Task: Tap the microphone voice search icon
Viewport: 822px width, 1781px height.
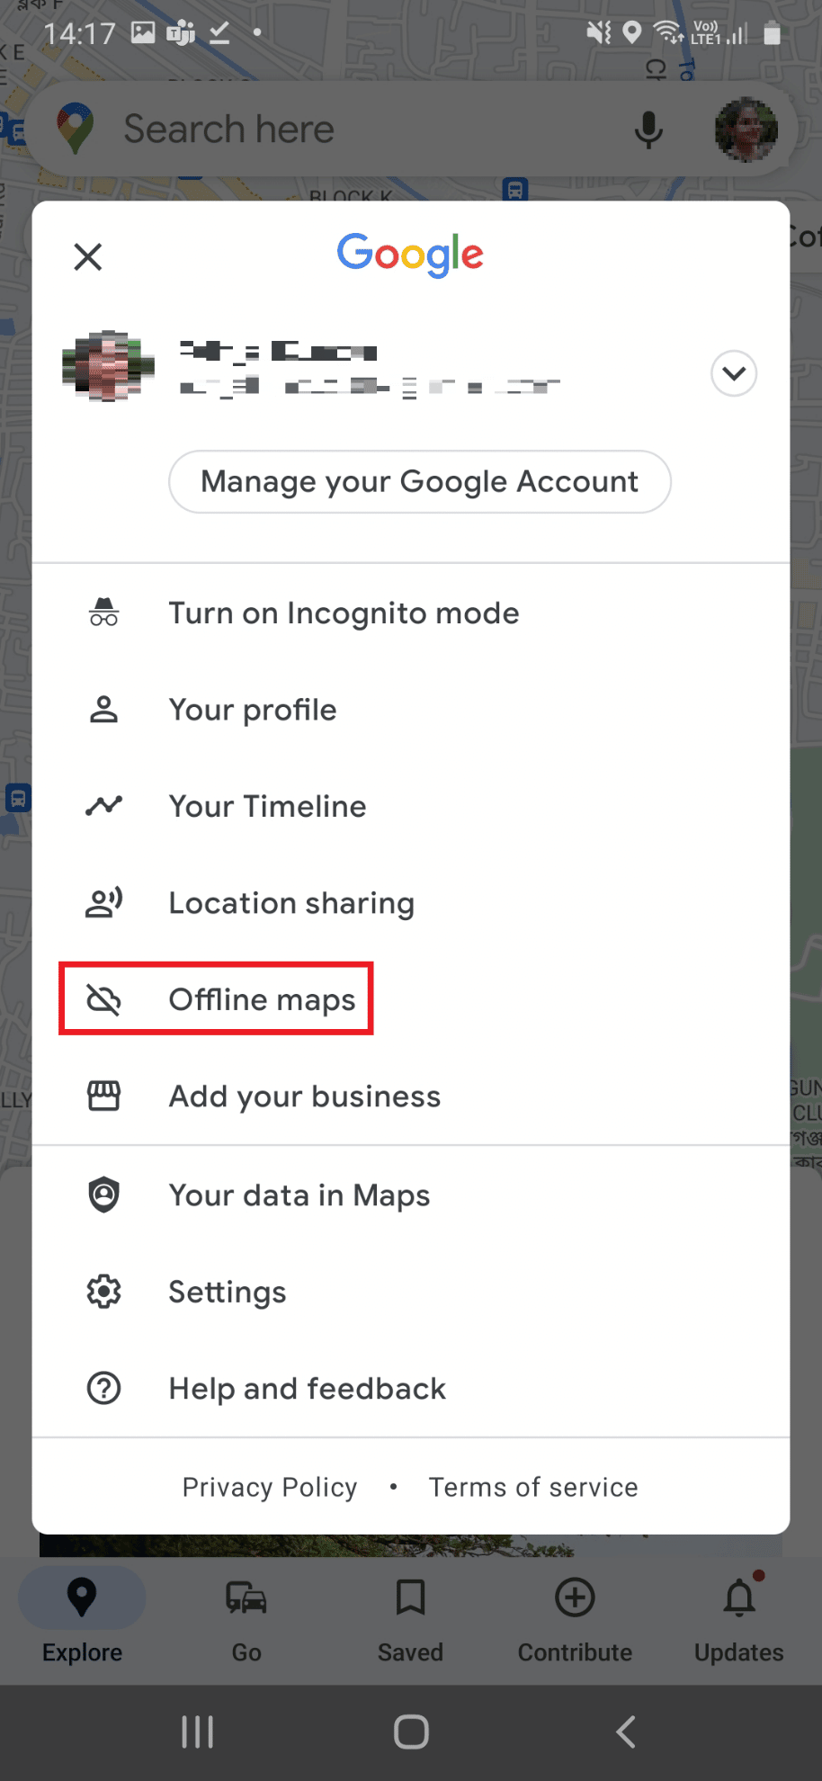Action: 648,130
